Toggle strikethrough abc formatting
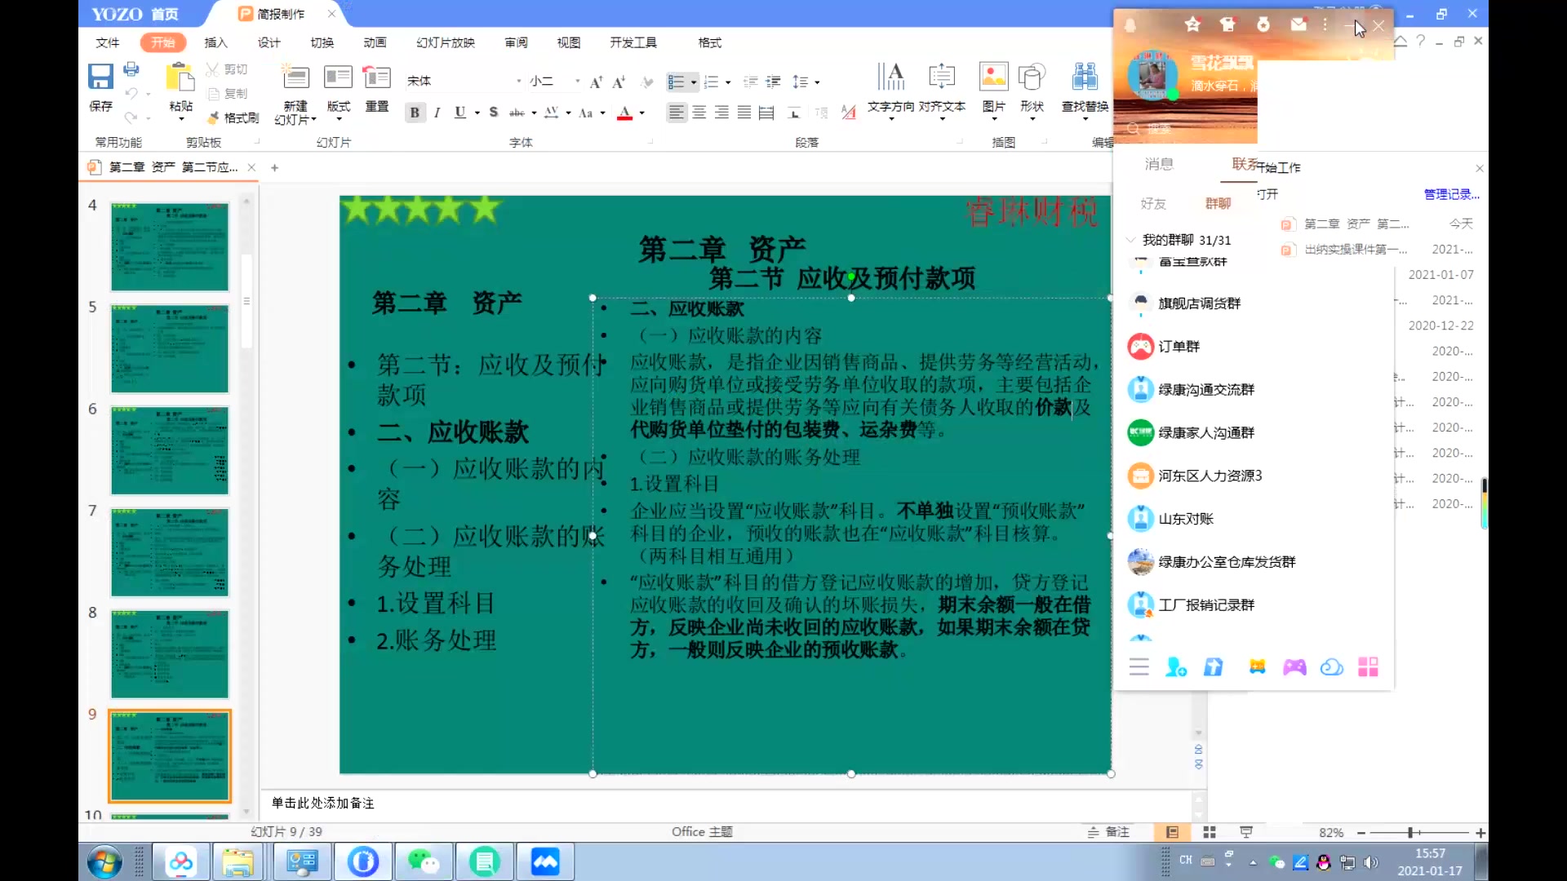Viewport: 1567px width, 881px height. 517,113
